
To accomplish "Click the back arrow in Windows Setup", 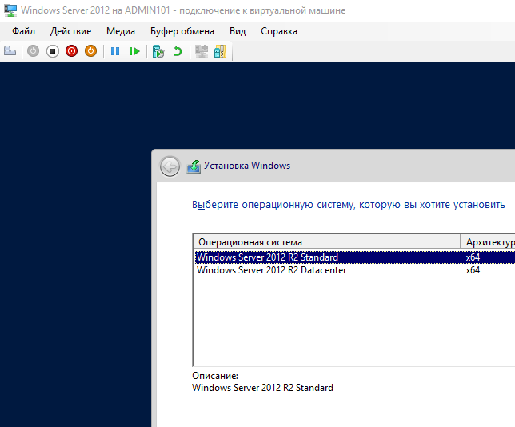I will tap(170, 166).
